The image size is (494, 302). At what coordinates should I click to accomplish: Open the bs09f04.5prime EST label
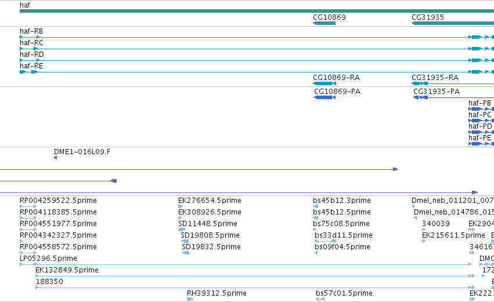click(x=342, y=247)
